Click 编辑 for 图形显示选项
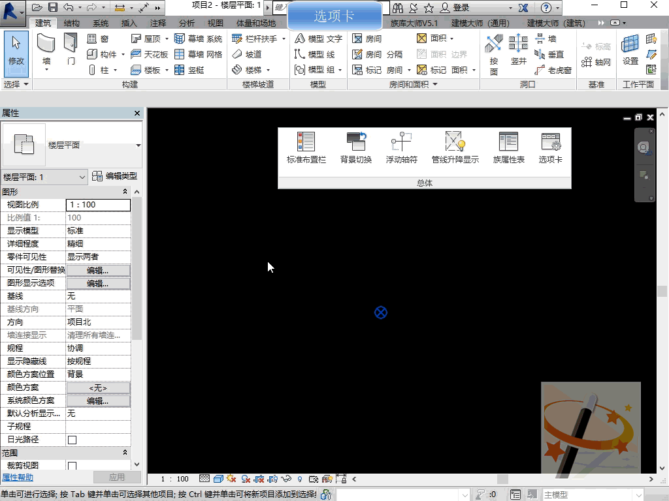Viewport: 669px width, 501px height. point(98,283)
